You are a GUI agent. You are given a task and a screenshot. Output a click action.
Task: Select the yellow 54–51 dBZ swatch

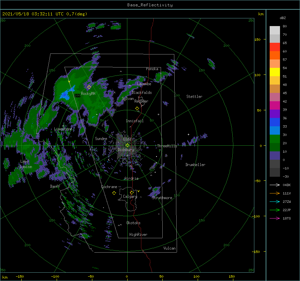(x=275, y=72)
